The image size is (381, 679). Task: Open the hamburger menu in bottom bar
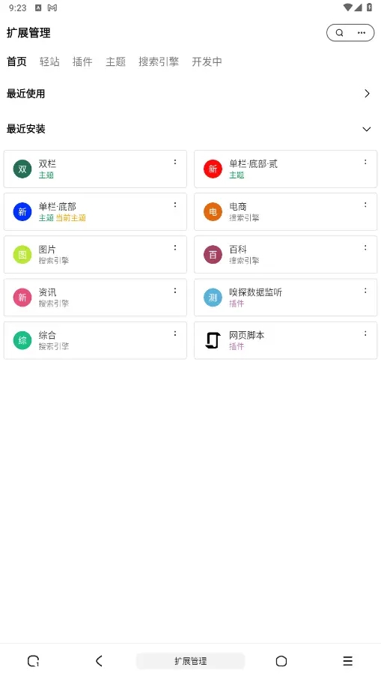(348, 661)
